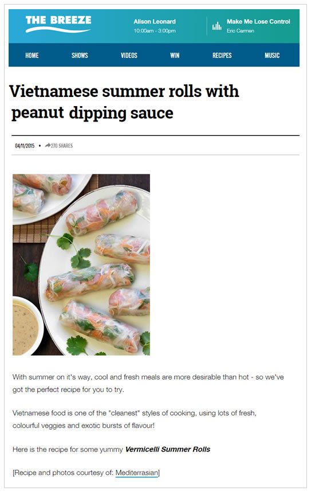Click the share arrow icon
311x495 pixels.
48,146
